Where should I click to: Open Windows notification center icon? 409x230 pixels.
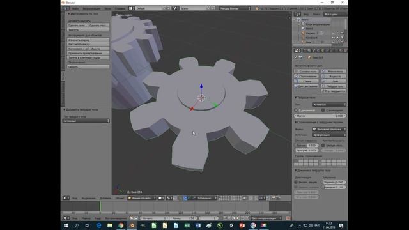tap(341, 226)
